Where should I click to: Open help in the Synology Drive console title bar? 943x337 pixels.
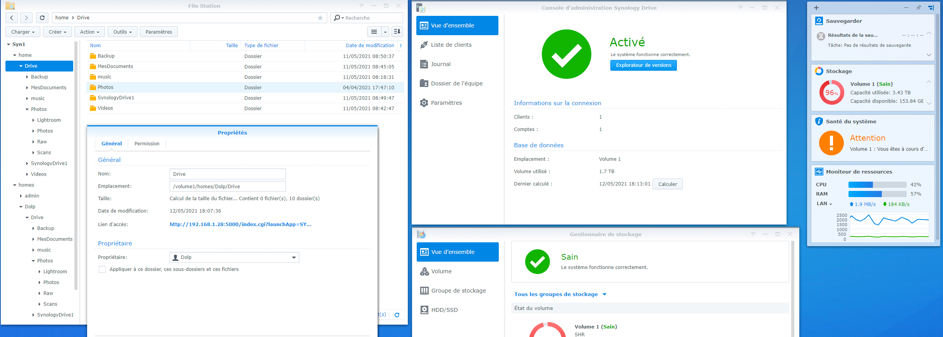click(x=740, y=8)
